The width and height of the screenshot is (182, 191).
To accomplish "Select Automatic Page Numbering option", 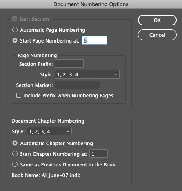I will pos(15,30).
